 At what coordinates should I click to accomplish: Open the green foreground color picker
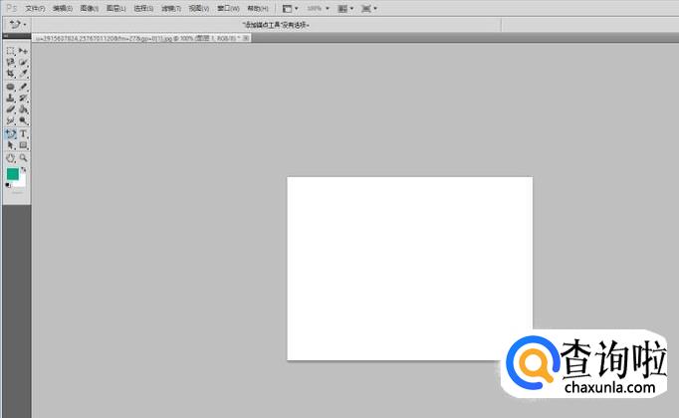[x=12, y=174]
